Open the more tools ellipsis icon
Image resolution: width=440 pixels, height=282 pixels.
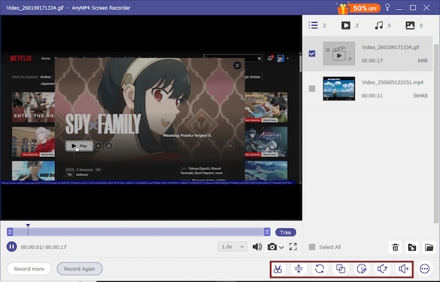425,269
